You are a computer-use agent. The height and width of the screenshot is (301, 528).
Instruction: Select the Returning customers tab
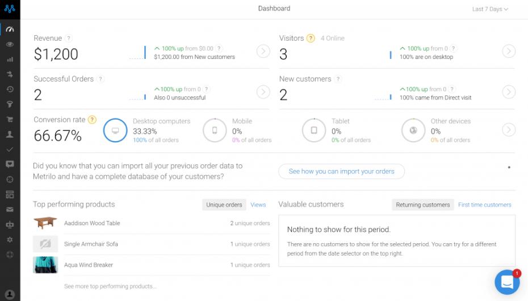(422, 205)
